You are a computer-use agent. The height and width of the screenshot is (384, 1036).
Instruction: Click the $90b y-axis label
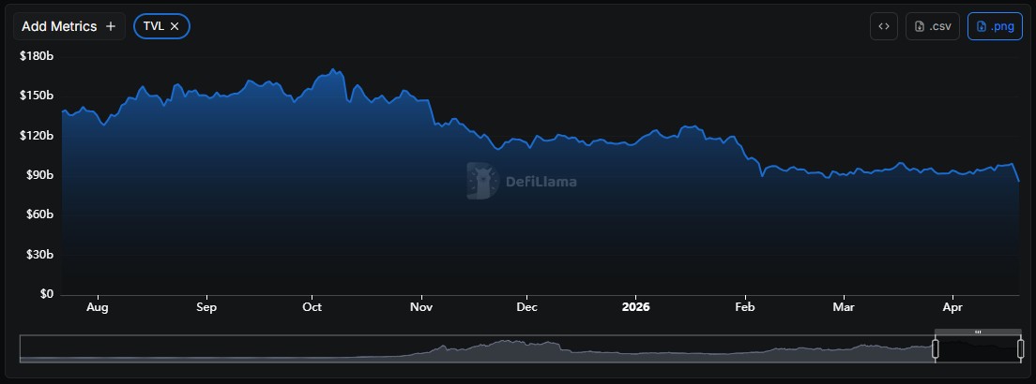37,175
